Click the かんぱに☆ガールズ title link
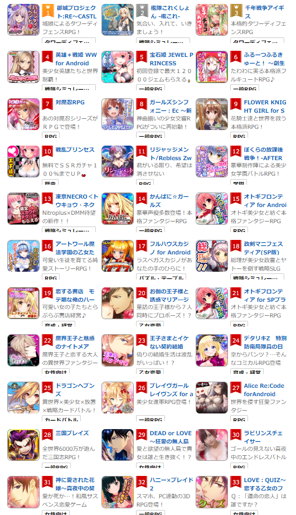296x515 pixels. click(x=169, y=201)
